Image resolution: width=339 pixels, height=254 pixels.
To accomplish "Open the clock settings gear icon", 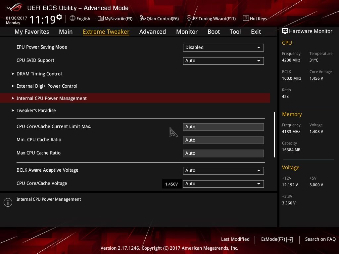I will tap(59, 17).
